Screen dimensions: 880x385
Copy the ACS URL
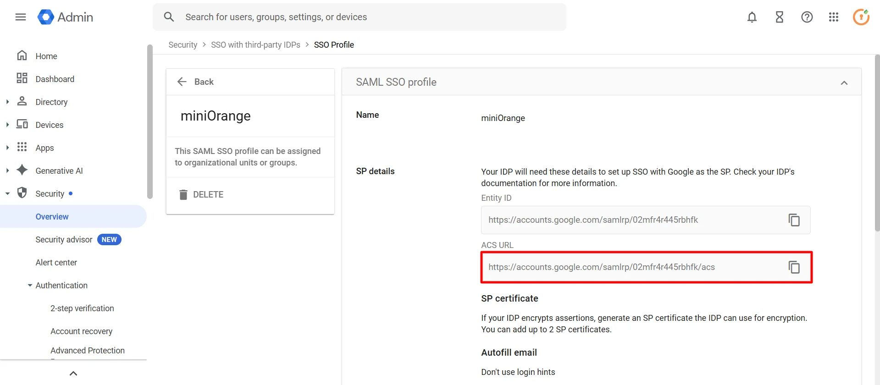pyautogui.click(x=794, y=267)
